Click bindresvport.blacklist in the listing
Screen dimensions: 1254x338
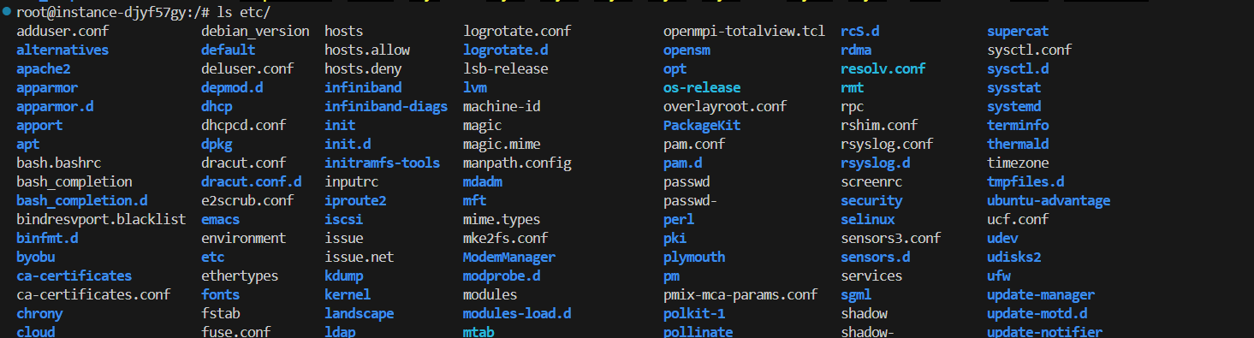[101, 219]
